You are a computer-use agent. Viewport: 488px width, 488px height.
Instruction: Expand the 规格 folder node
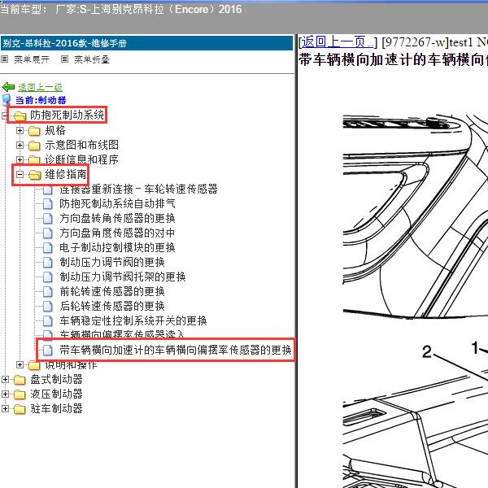20,130
